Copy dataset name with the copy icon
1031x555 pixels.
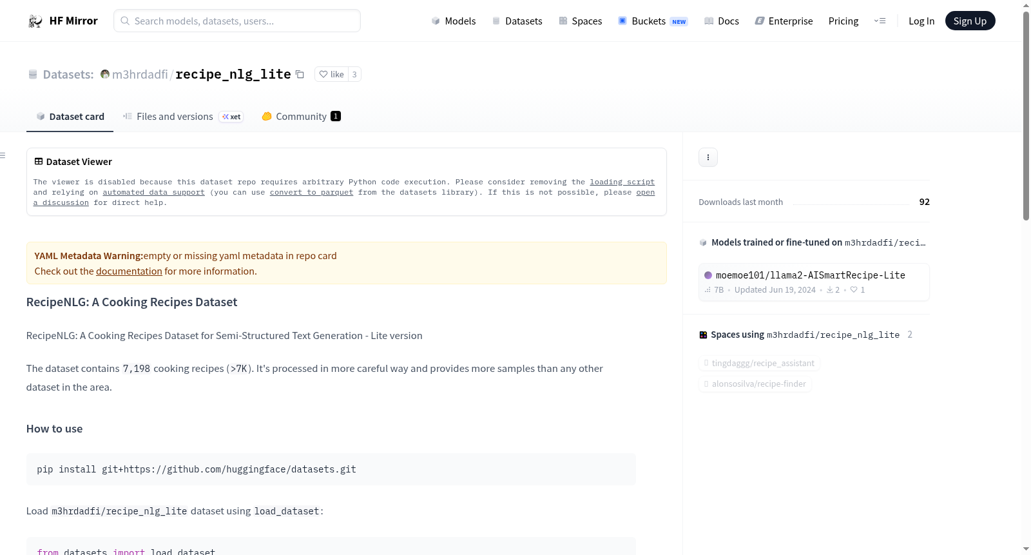point(300,74)
